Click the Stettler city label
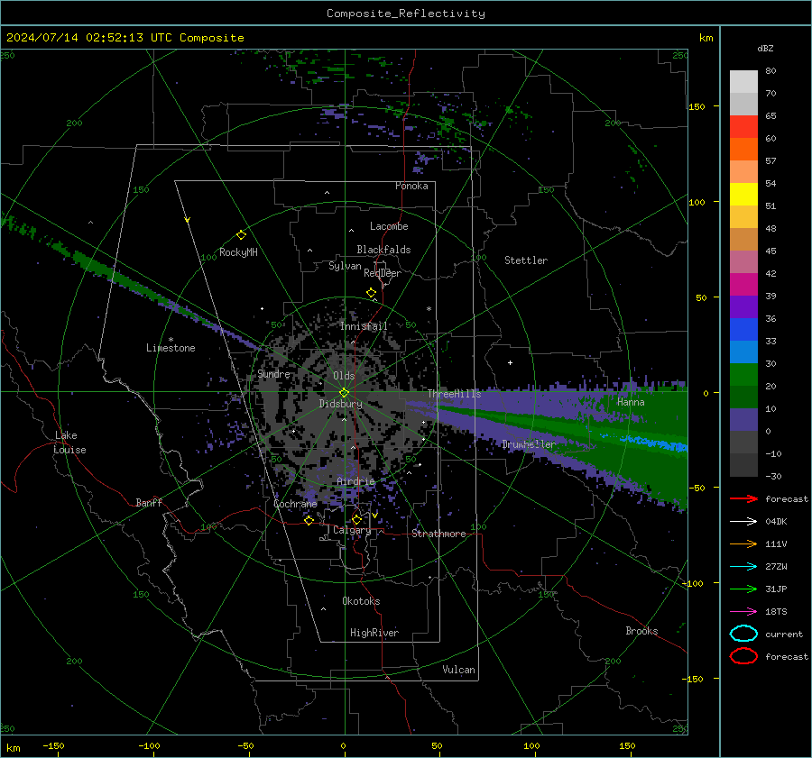 526,260
